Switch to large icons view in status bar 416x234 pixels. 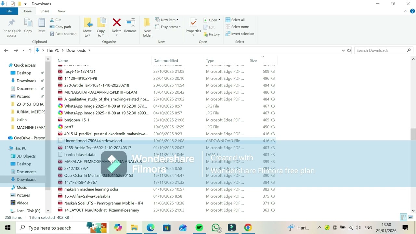click(411, 217)
